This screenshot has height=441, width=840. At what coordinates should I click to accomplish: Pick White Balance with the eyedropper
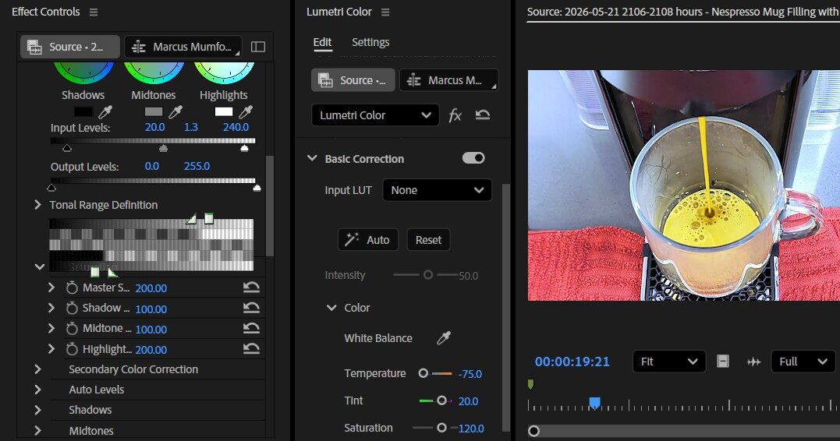click(x=444, y=337)
